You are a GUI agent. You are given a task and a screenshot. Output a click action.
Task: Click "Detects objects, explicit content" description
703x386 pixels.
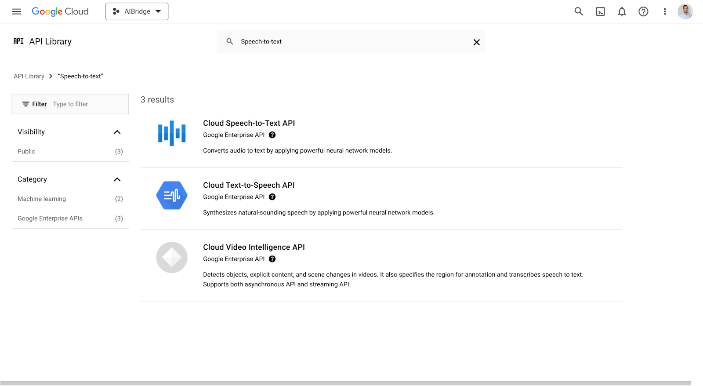point(393,279)
